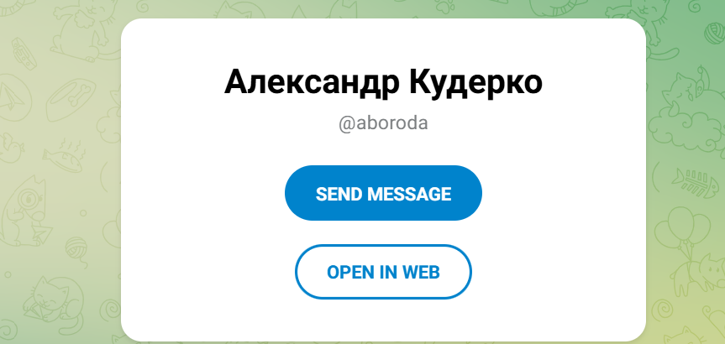This screenshot has width=725, height=344.
Task: Click the small bird doodle at left edge
Action: (x=10, y=149)
